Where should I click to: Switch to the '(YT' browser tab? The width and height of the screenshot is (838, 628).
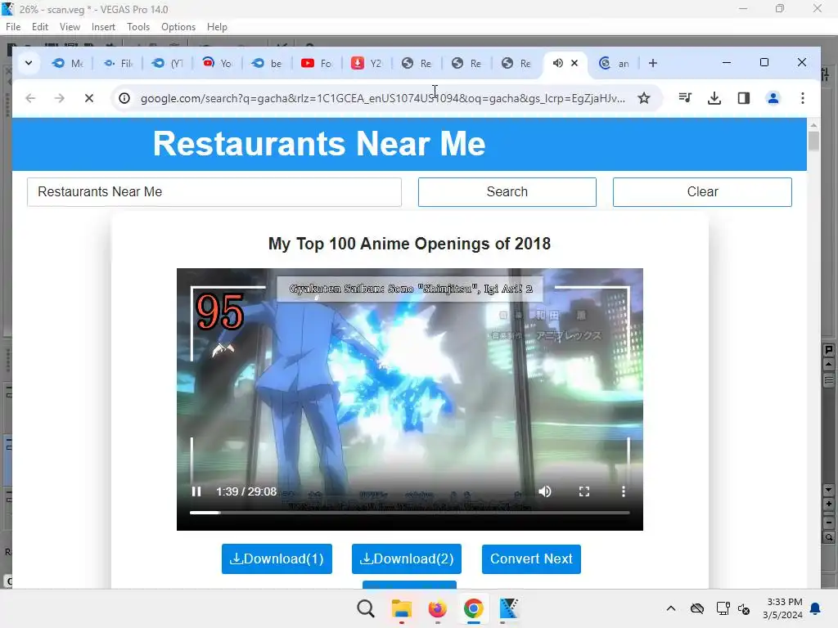168,63
